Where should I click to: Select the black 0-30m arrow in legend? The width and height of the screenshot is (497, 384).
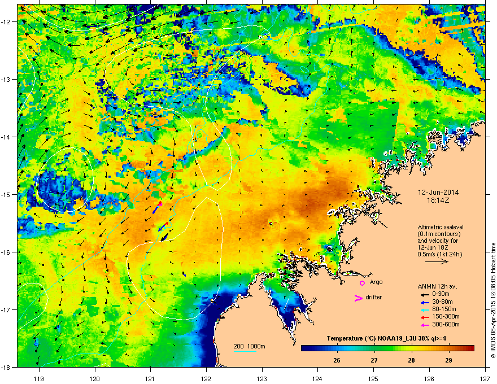[x=425, y=295]
